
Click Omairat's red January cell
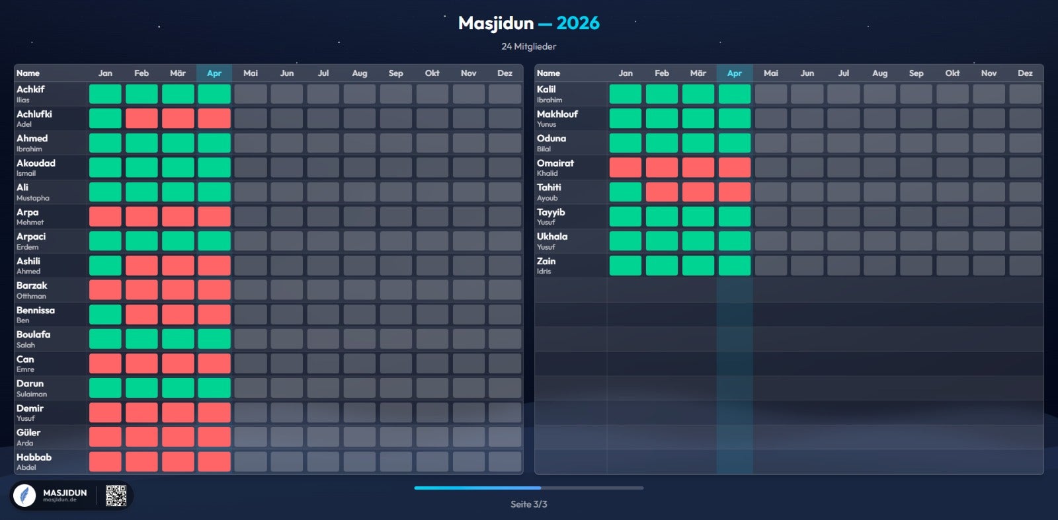click(626, 167)
